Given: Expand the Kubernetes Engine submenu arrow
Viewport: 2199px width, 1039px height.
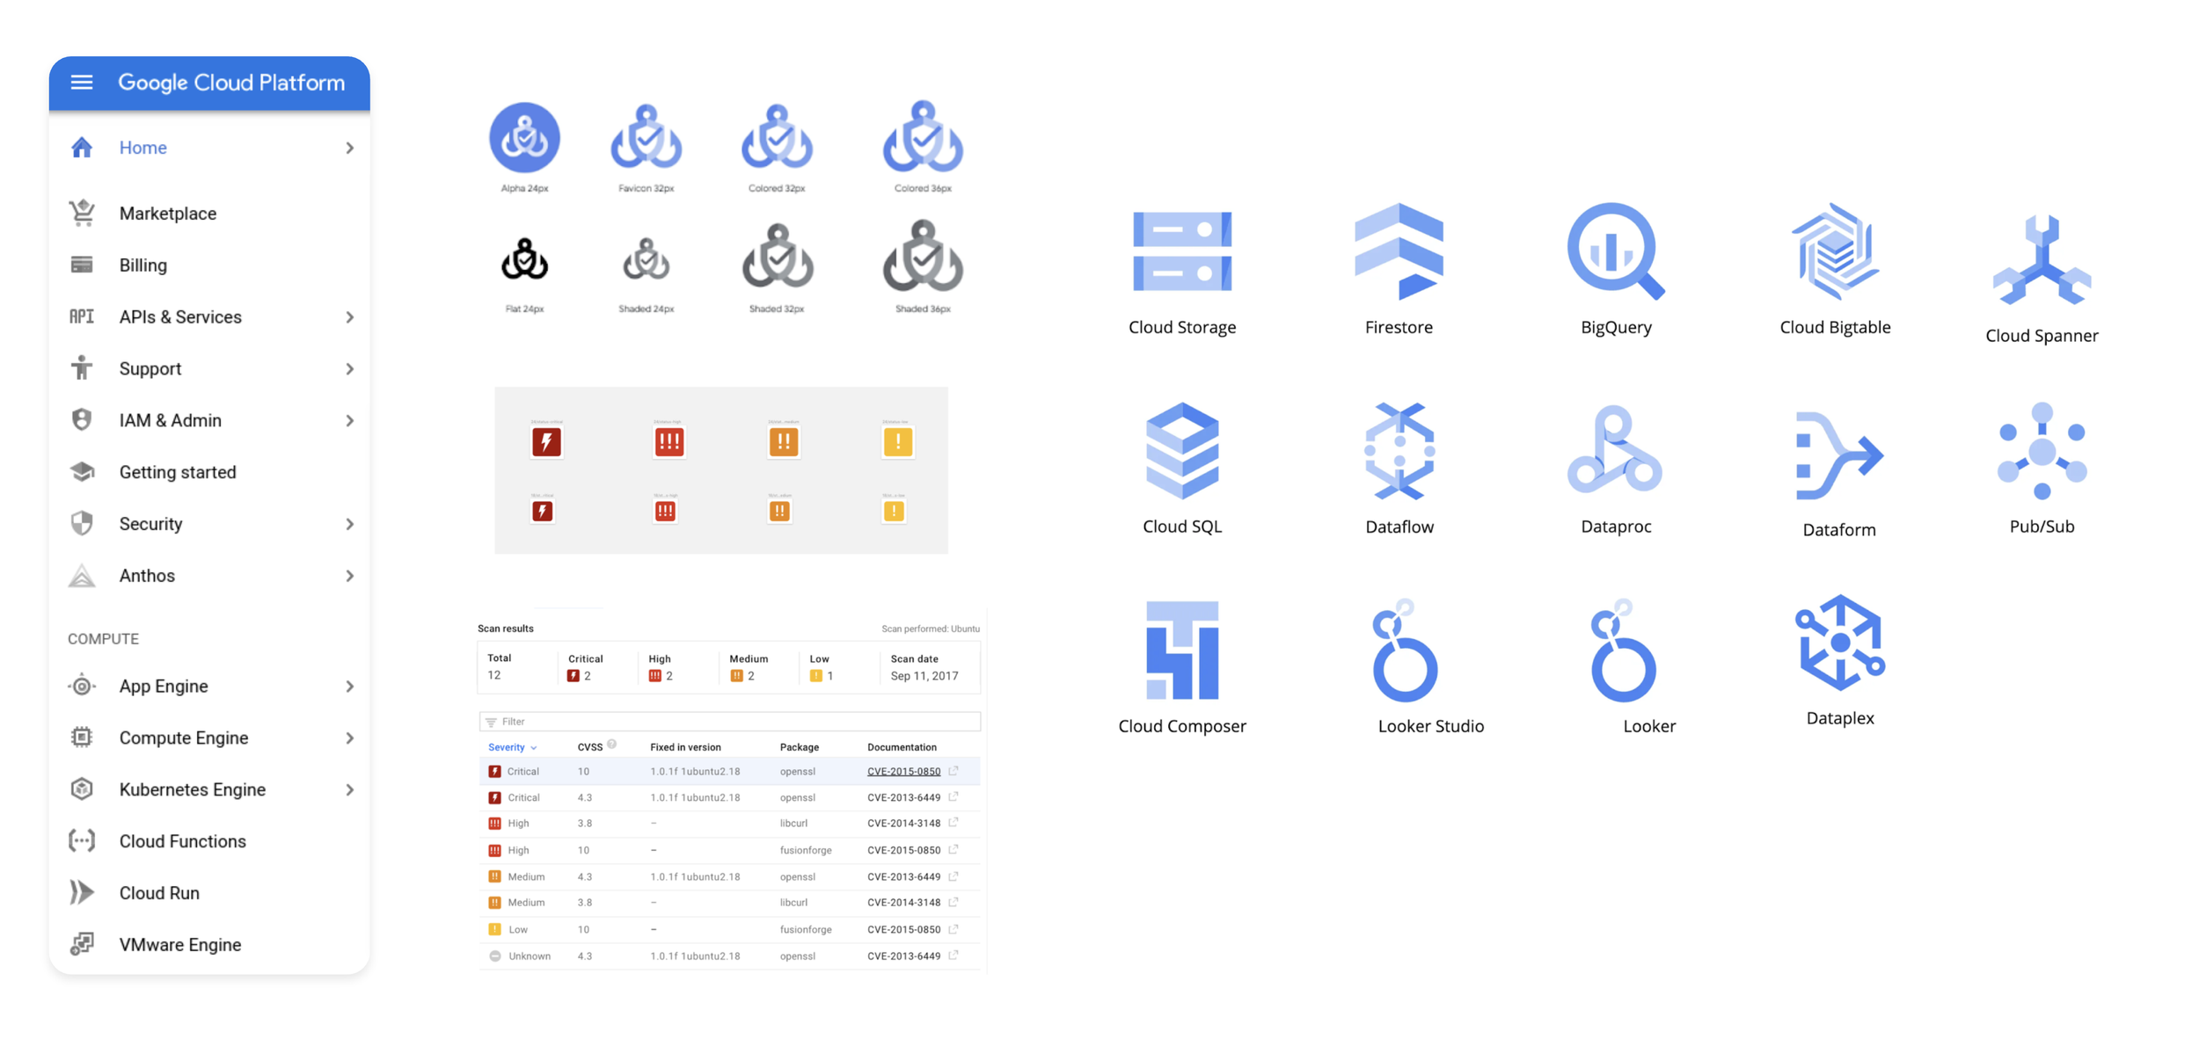Looking at the screenshot, I should (x=349, y=790).
